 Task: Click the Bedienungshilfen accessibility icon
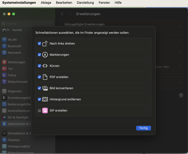4,104
